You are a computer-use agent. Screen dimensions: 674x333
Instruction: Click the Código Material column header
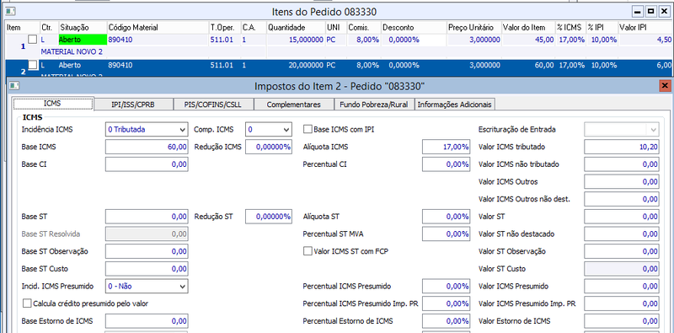point(158,28)
